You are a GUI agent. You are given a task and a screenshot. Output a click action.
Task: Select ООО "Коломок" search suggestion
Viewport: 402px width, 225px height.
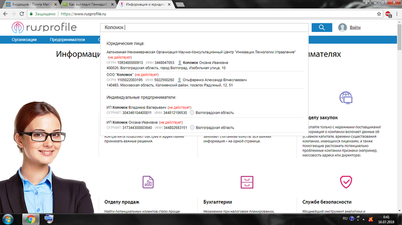tap(204, 80)
